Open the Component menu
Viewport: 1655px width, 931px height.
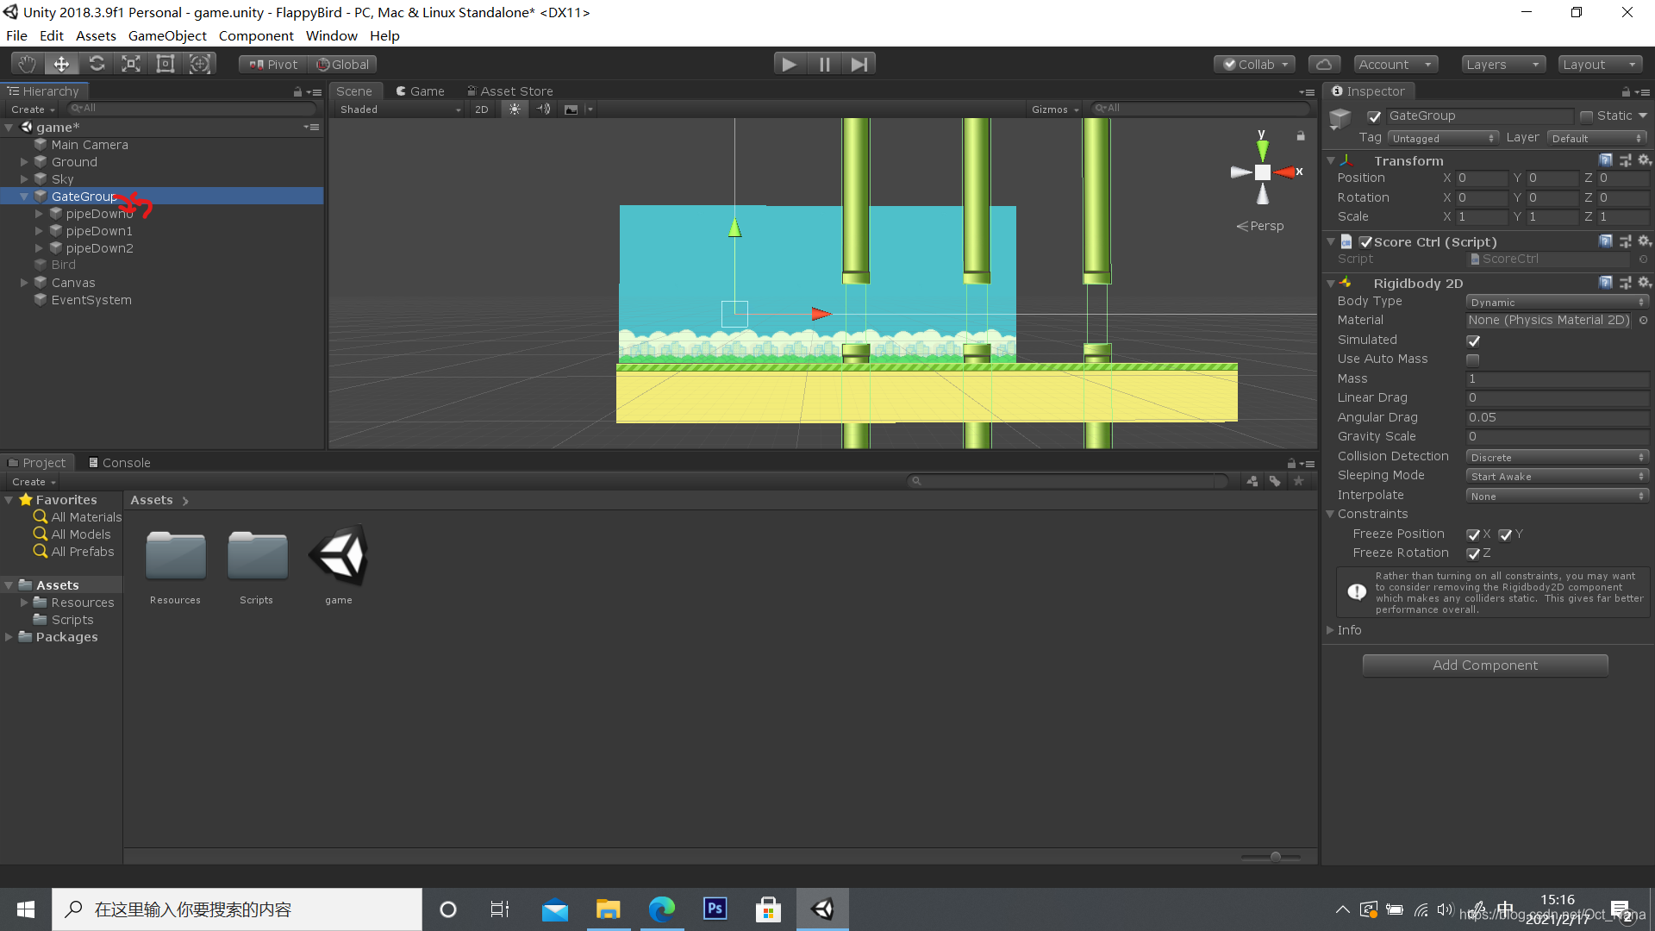click(256, 35)
